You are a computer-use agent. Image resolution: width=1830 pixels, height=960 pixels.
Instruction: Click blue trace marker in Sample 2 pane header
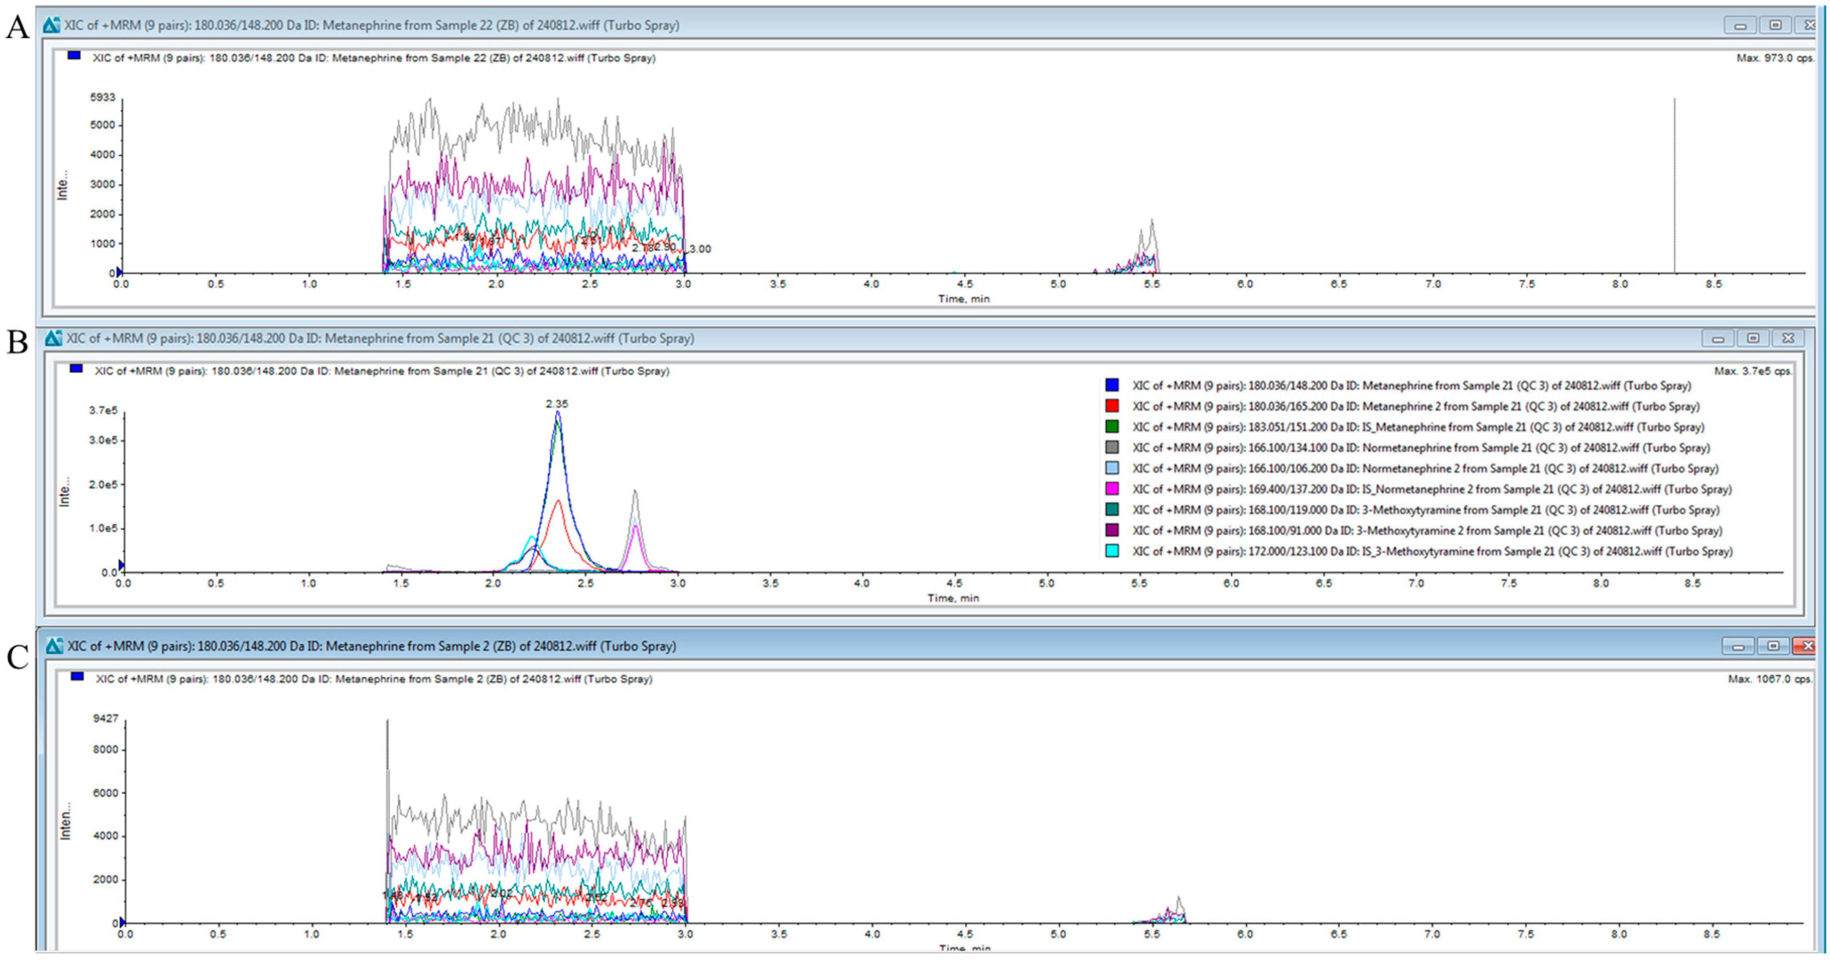click(77, 677)
